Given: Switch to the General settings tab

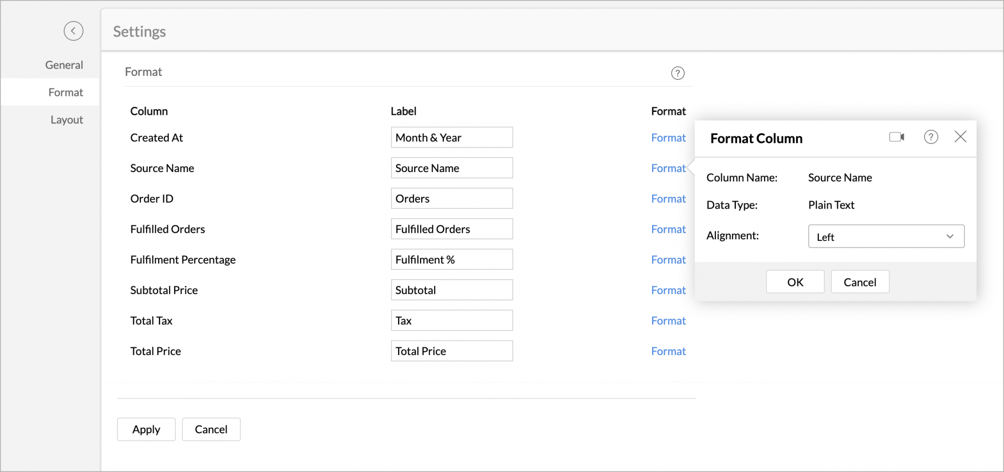Looking at the screenshot, I should pyautogui.click(x=64, y=65).
